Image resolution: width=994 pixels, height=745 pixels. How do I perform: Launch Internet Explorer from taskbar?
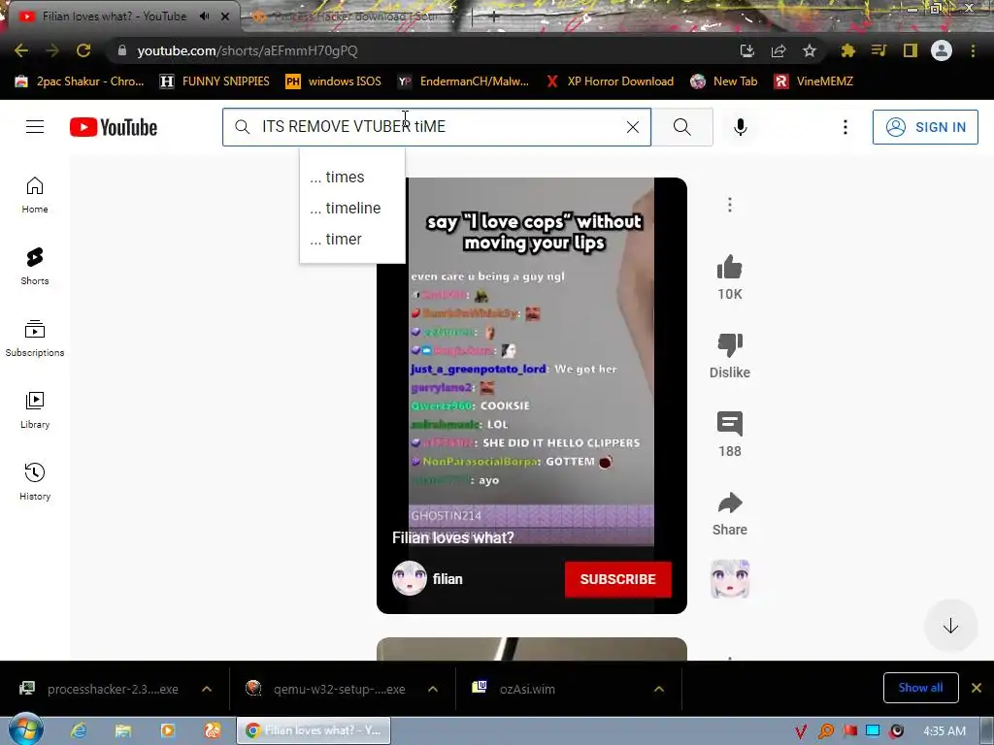click(79, 730)
